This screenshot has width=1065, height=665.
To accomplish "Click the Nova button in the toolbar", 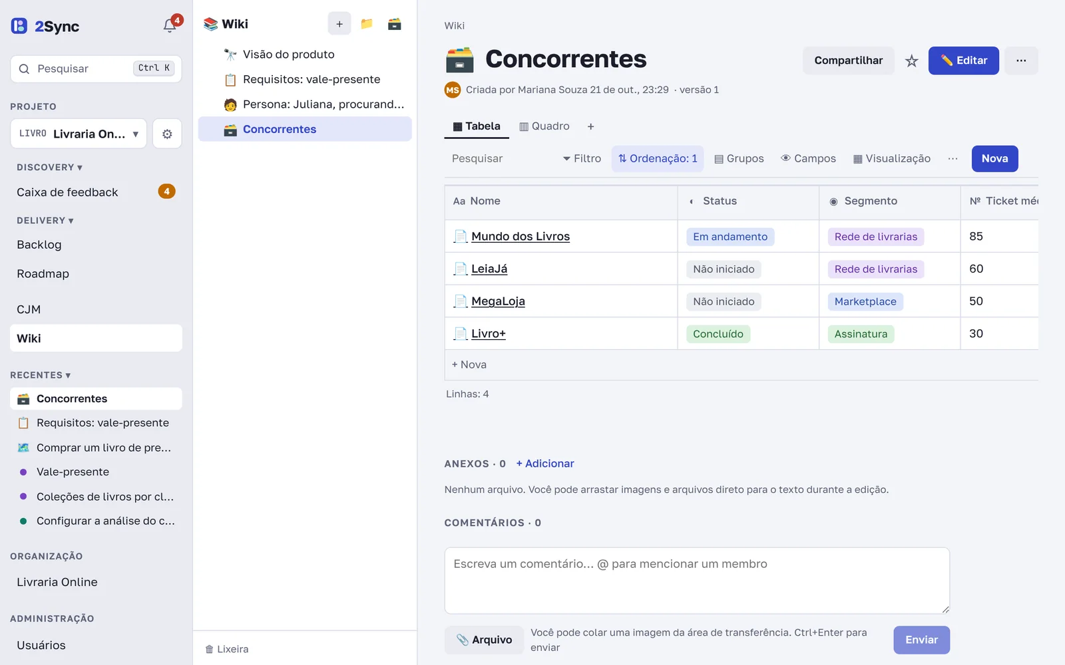I will pyautogui.click(x=994, y=158).
